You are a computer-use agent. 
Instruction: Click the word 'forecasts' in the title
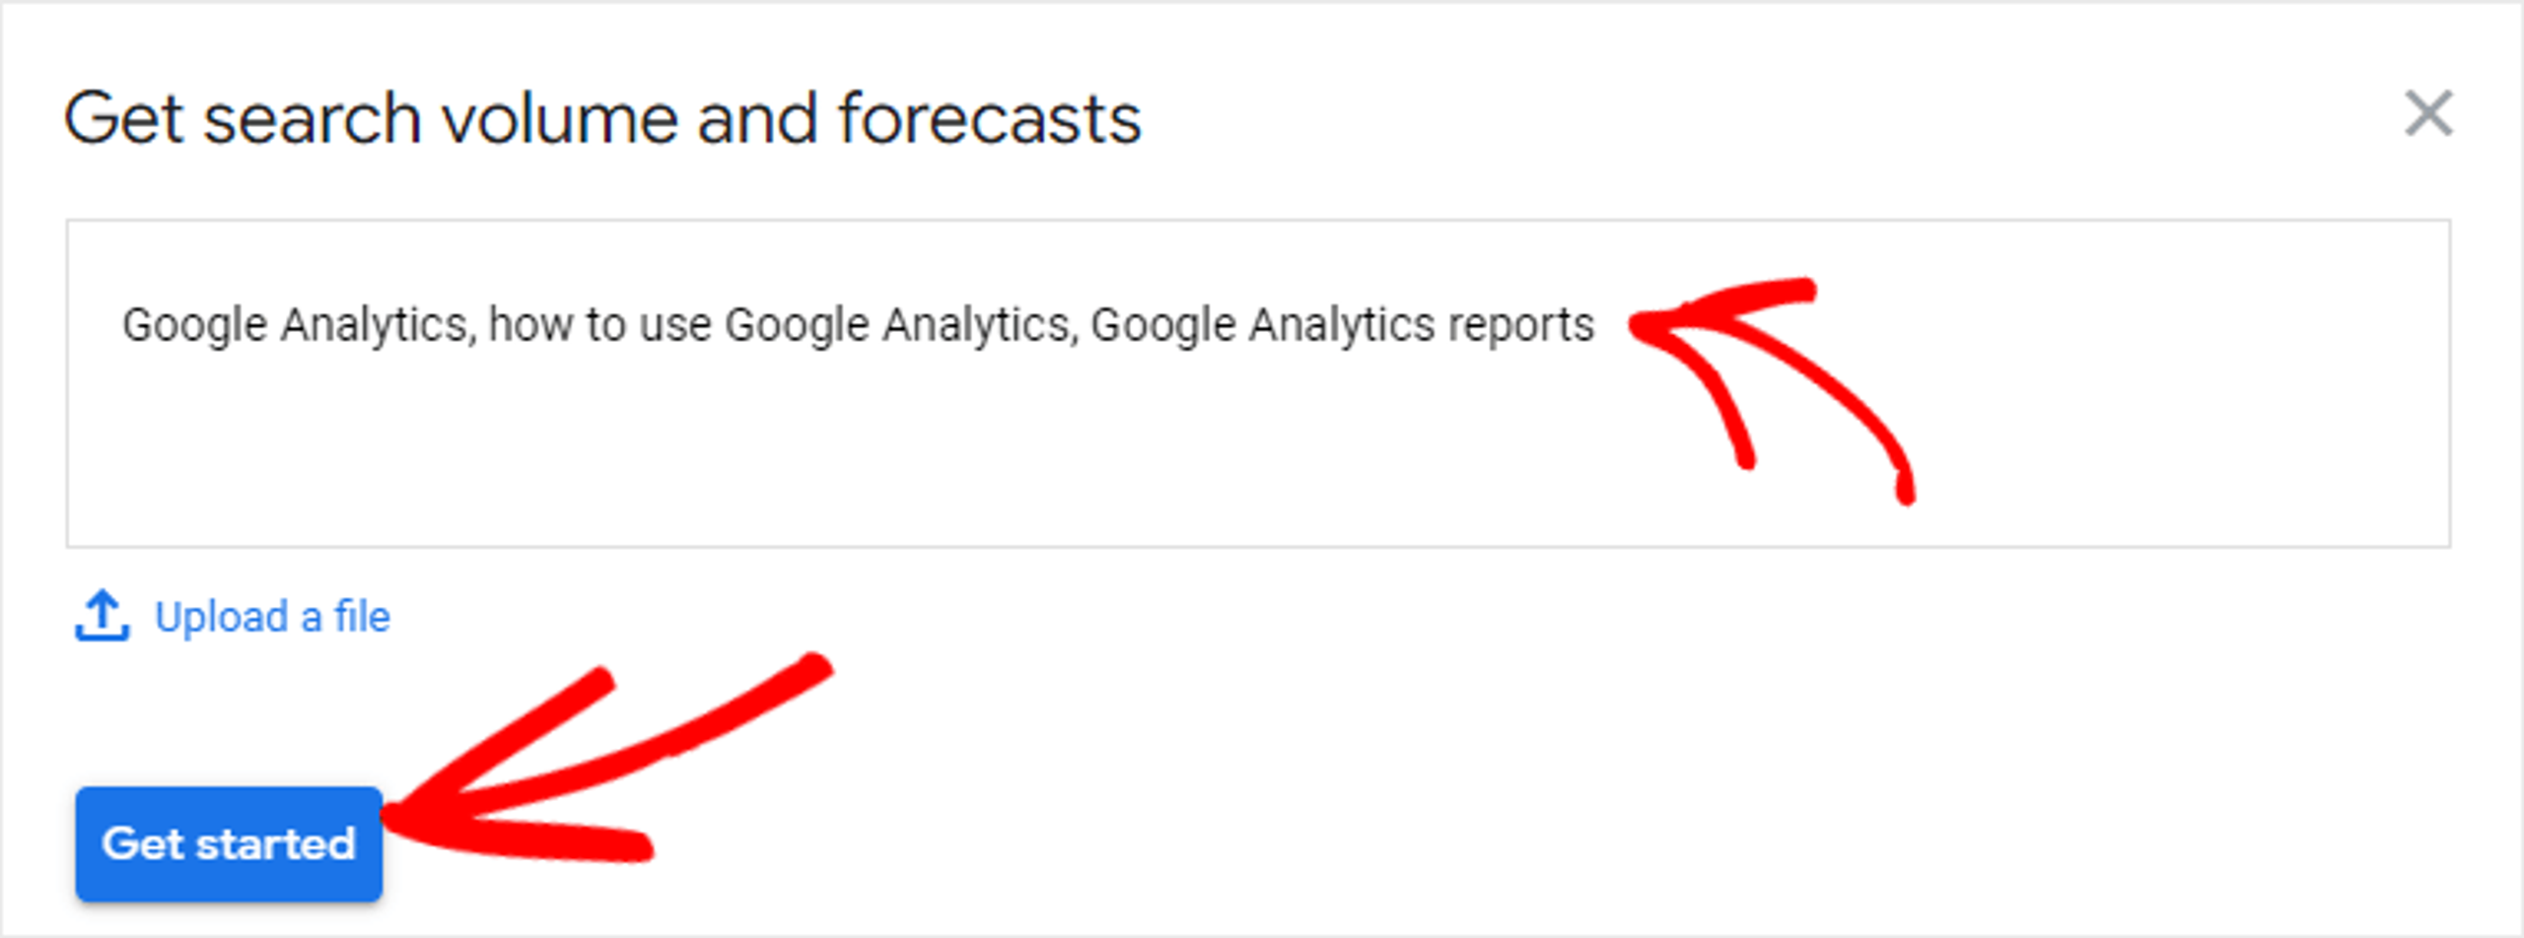990,118
